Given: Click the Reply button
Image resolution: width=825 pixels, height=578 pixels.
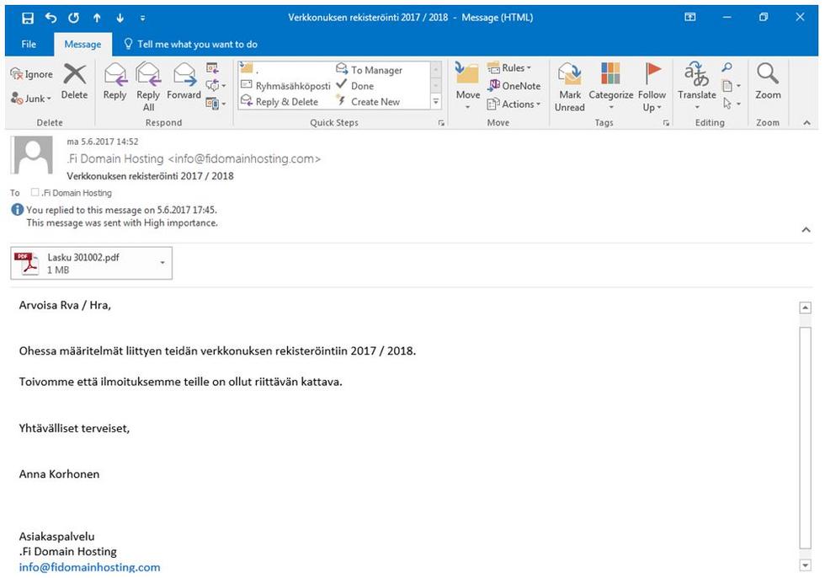Looking at the screenshot, I should [114, 82].
